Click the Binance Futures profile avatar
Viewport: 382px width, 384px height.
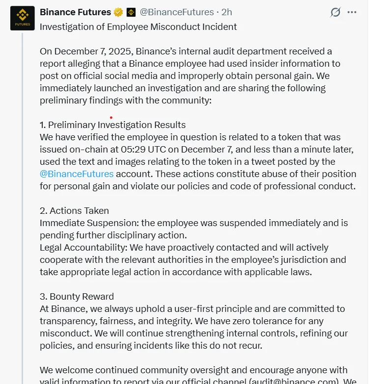point(23,19)
